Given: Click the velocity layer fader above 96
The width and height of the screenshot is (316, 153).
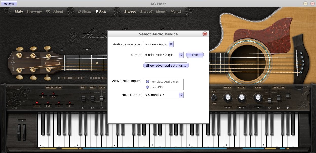Looking at the screenshot, I should pyautogui.click(x=288, y=95).
